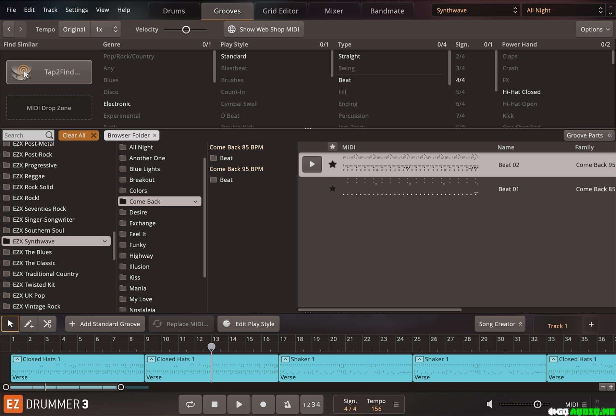
Task: Select the pencil draw tool
Action: coord(28,324)
